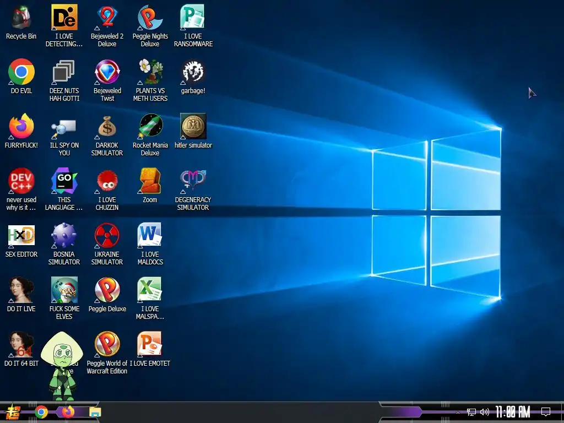Open the Start menu button in taskbar
This screenshot has width=564, height=423.
(x=13, y=412)
